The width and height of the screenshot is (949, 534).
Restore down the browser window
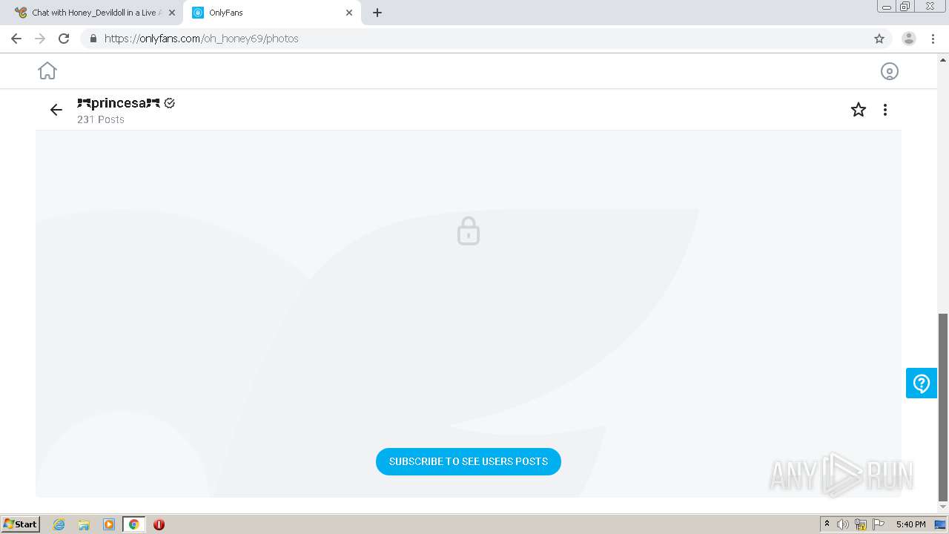point(905,6)
